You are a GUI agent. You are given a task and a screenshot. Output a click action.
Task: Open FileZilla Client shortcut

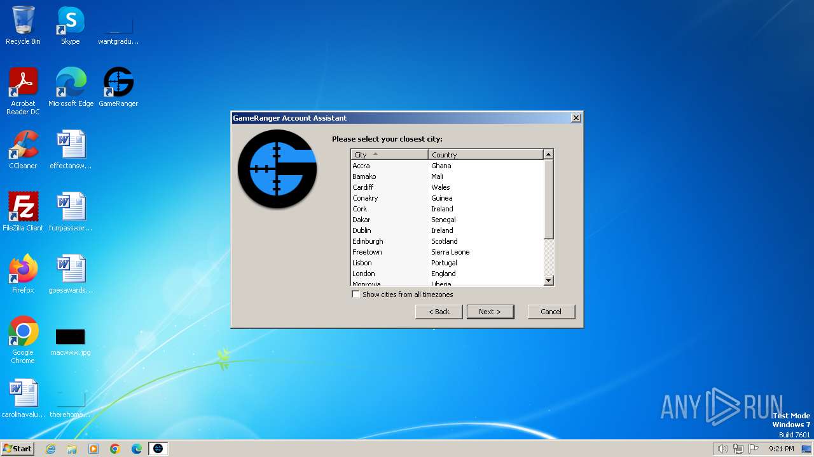tap(23, 212)
